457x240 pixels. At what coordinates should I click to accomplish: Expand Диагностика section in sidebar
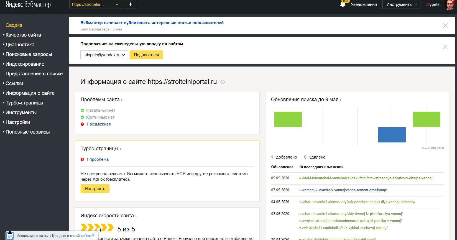tap(20, 45)
